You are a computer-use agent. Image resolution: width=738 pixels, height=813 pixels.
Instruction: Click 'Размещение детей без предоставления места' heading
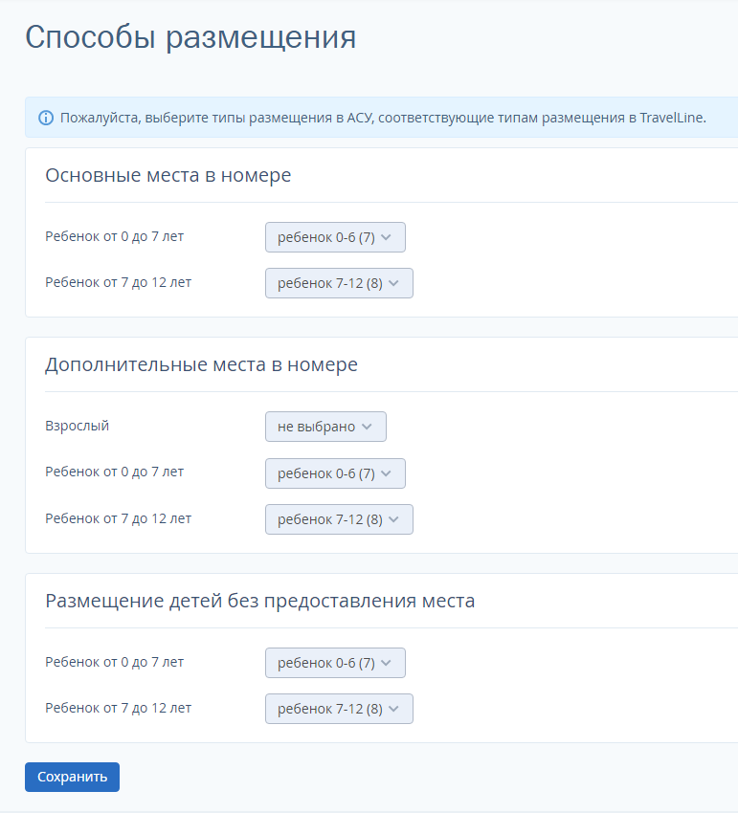[260, 601]
